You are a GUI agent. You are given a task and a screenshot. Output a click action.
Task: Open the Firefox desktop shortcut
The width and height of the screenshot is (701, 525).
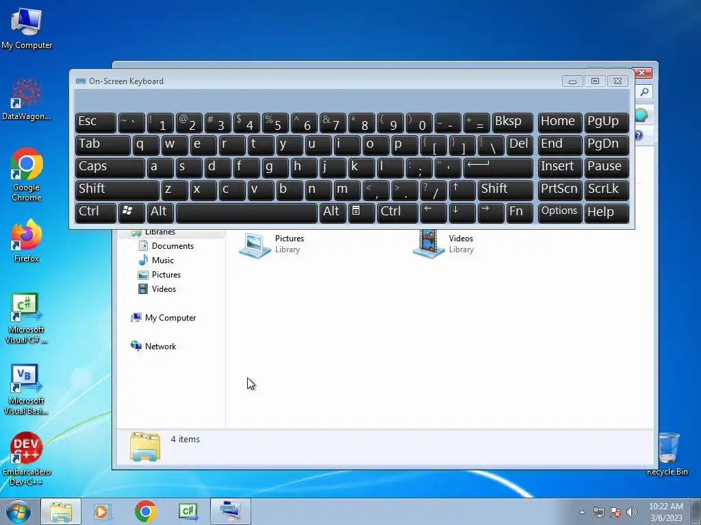pos(27,240)
